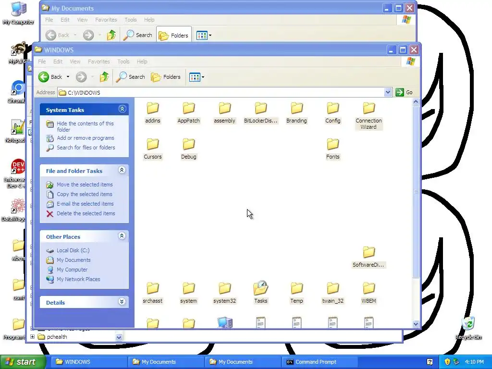Screen dimensions: 492x369
Task: Go to Local Disk (C:)
Action: point(73,250)
